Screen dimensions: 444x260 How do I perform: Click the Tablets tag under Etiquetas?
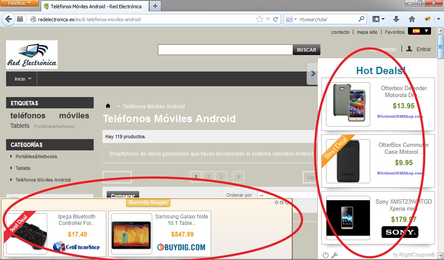coord(20,126)
